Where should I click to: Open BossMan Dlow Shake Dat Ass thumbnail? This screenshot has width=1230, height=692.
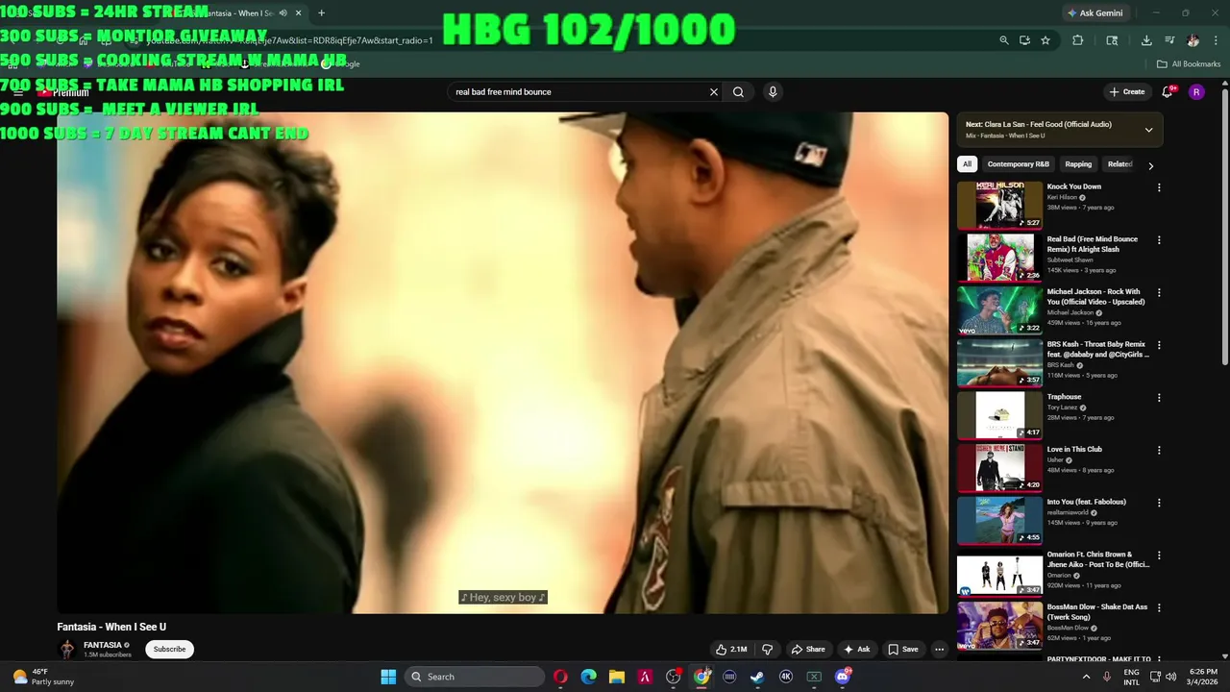click(999, 625)
